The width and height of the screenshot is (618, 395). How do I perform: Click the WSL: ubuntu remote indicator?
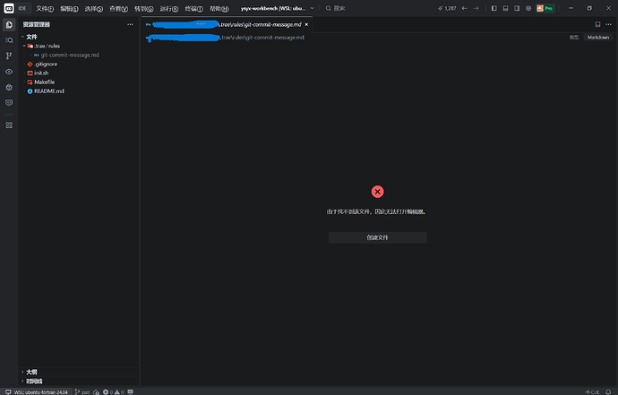(36, 391)
